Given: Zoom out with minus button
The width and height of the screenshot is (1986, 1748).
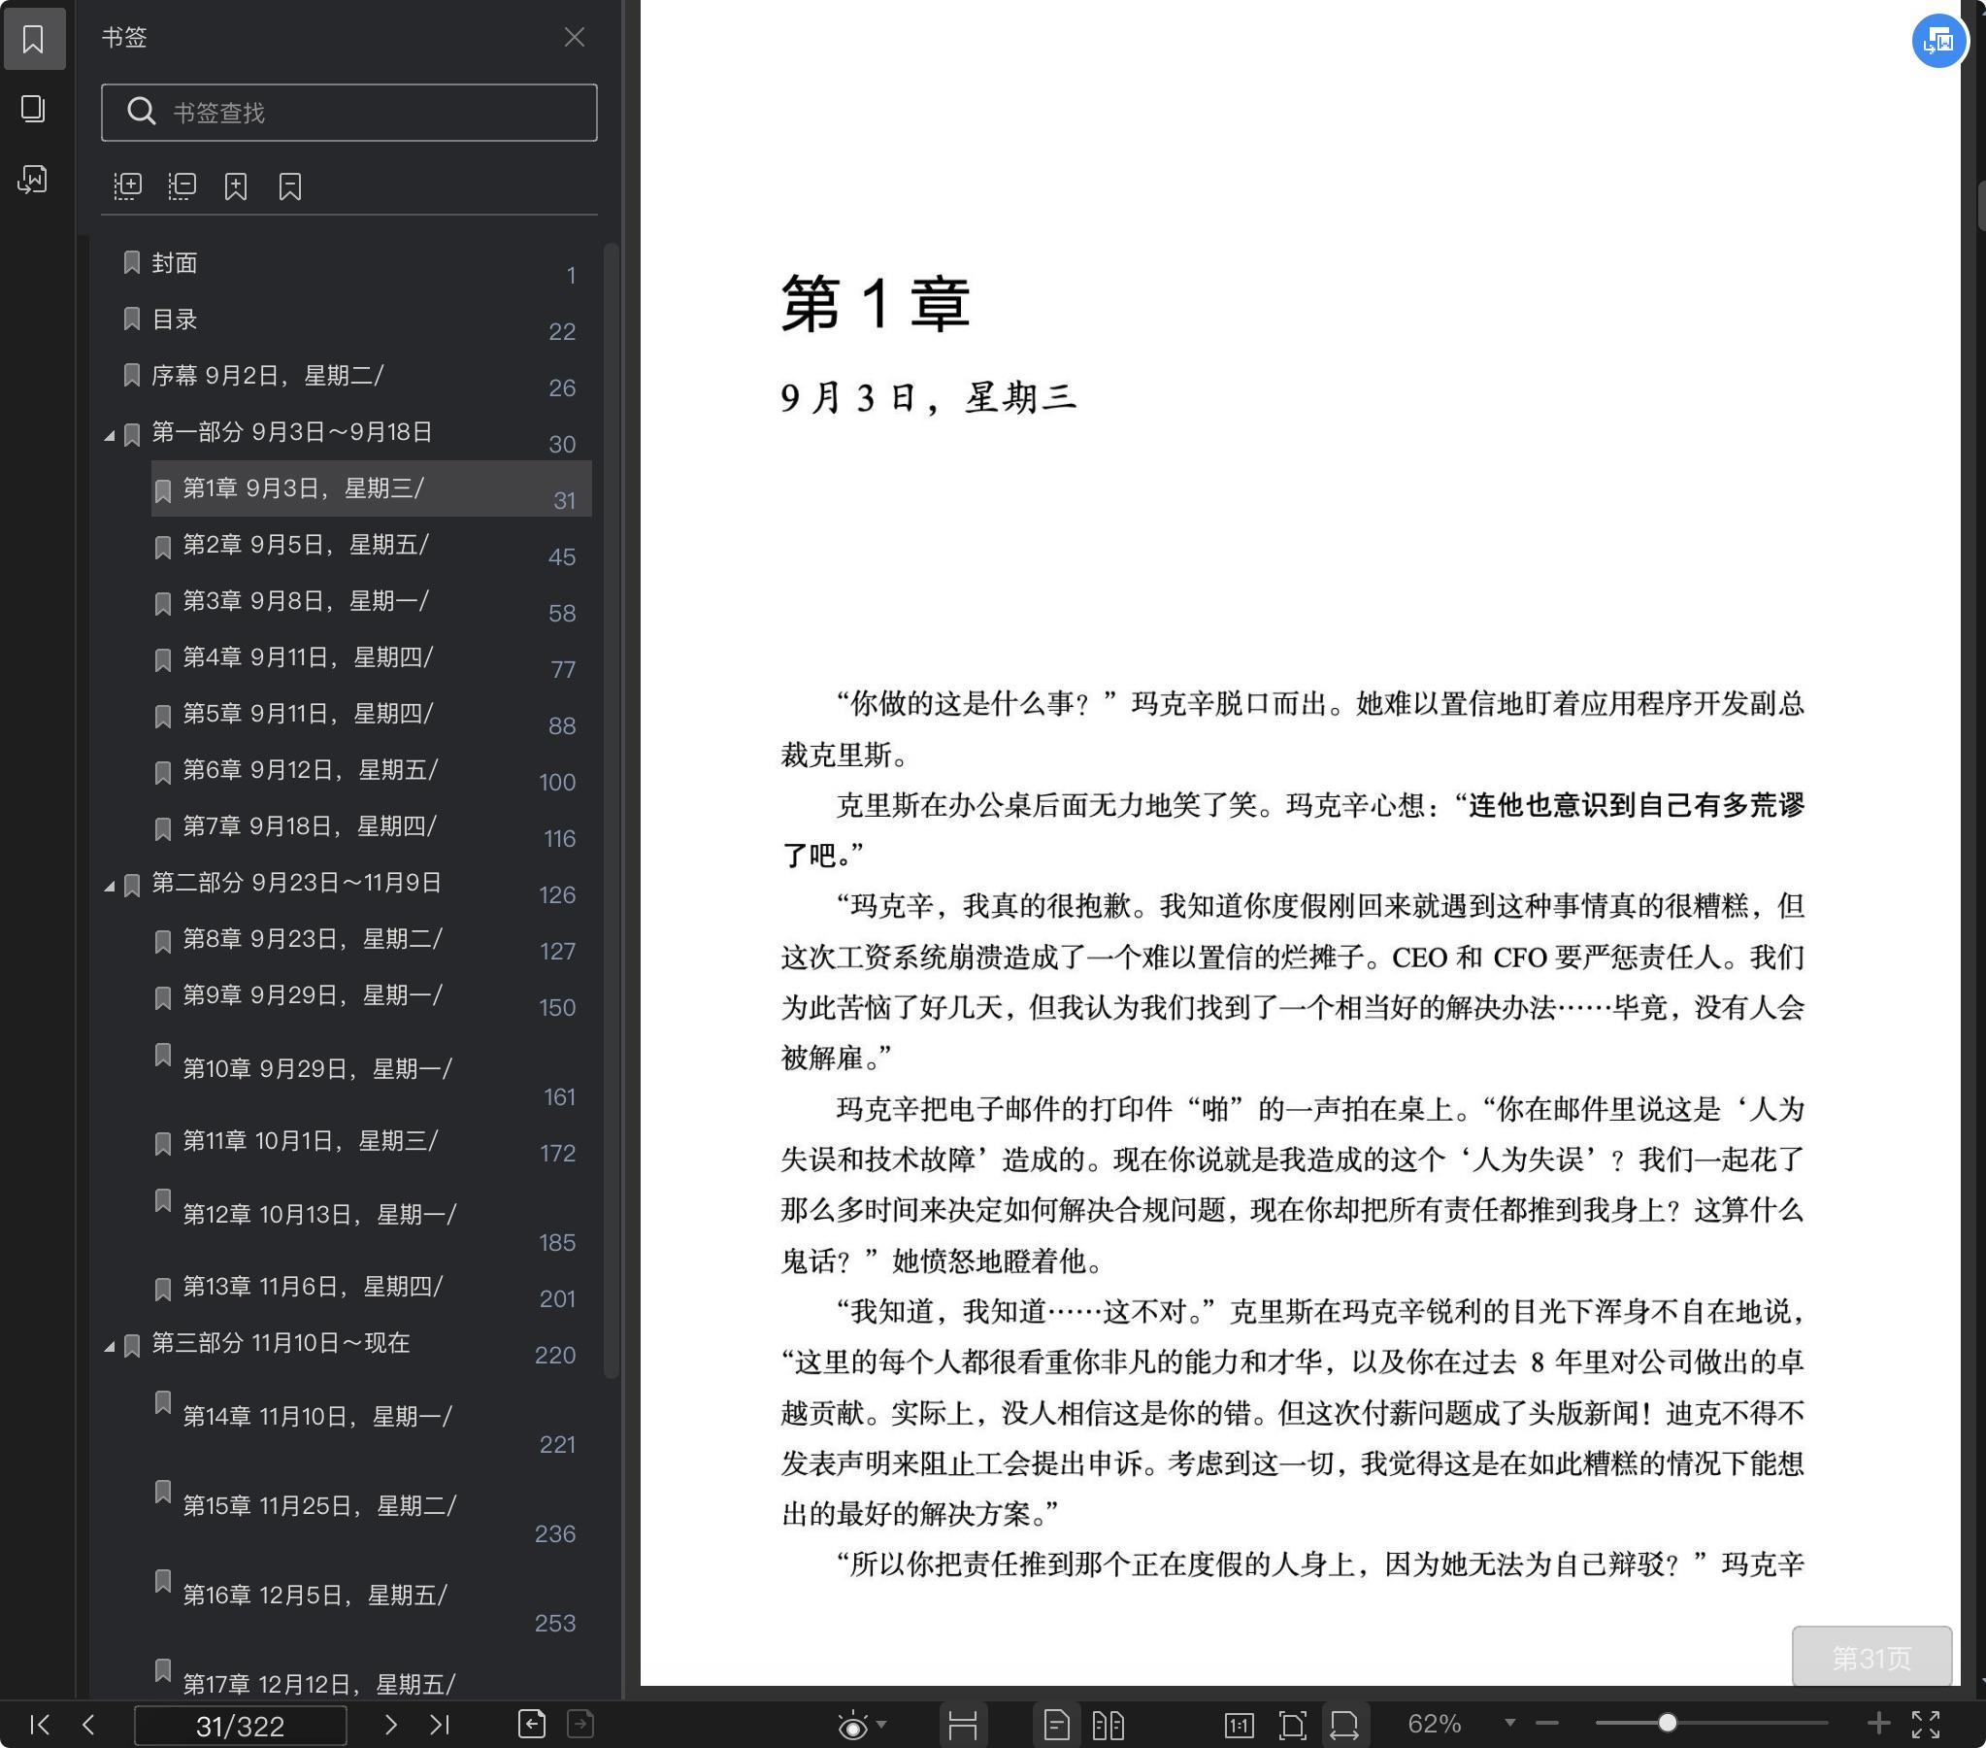Looking at the screenshot, I should [1547, 1724].
